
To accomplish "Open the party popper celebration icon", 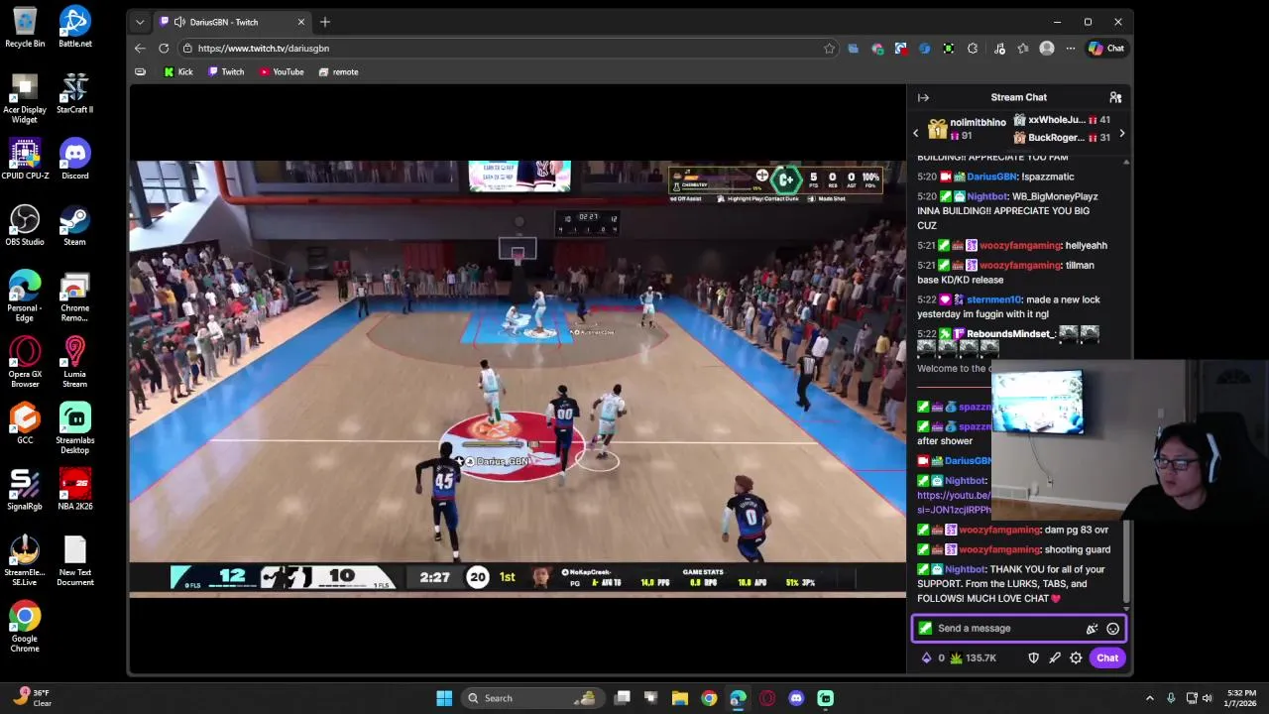I will click(x=1092, y=629).
